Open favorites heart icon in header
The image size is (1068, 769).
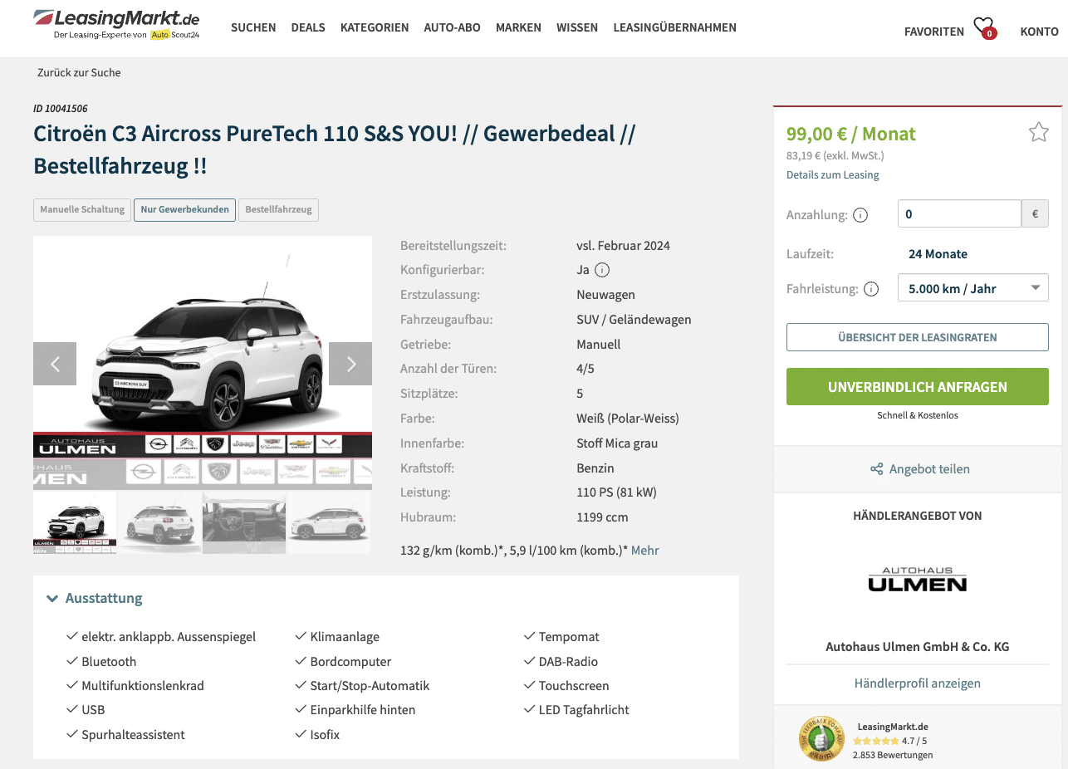(984, 28)
